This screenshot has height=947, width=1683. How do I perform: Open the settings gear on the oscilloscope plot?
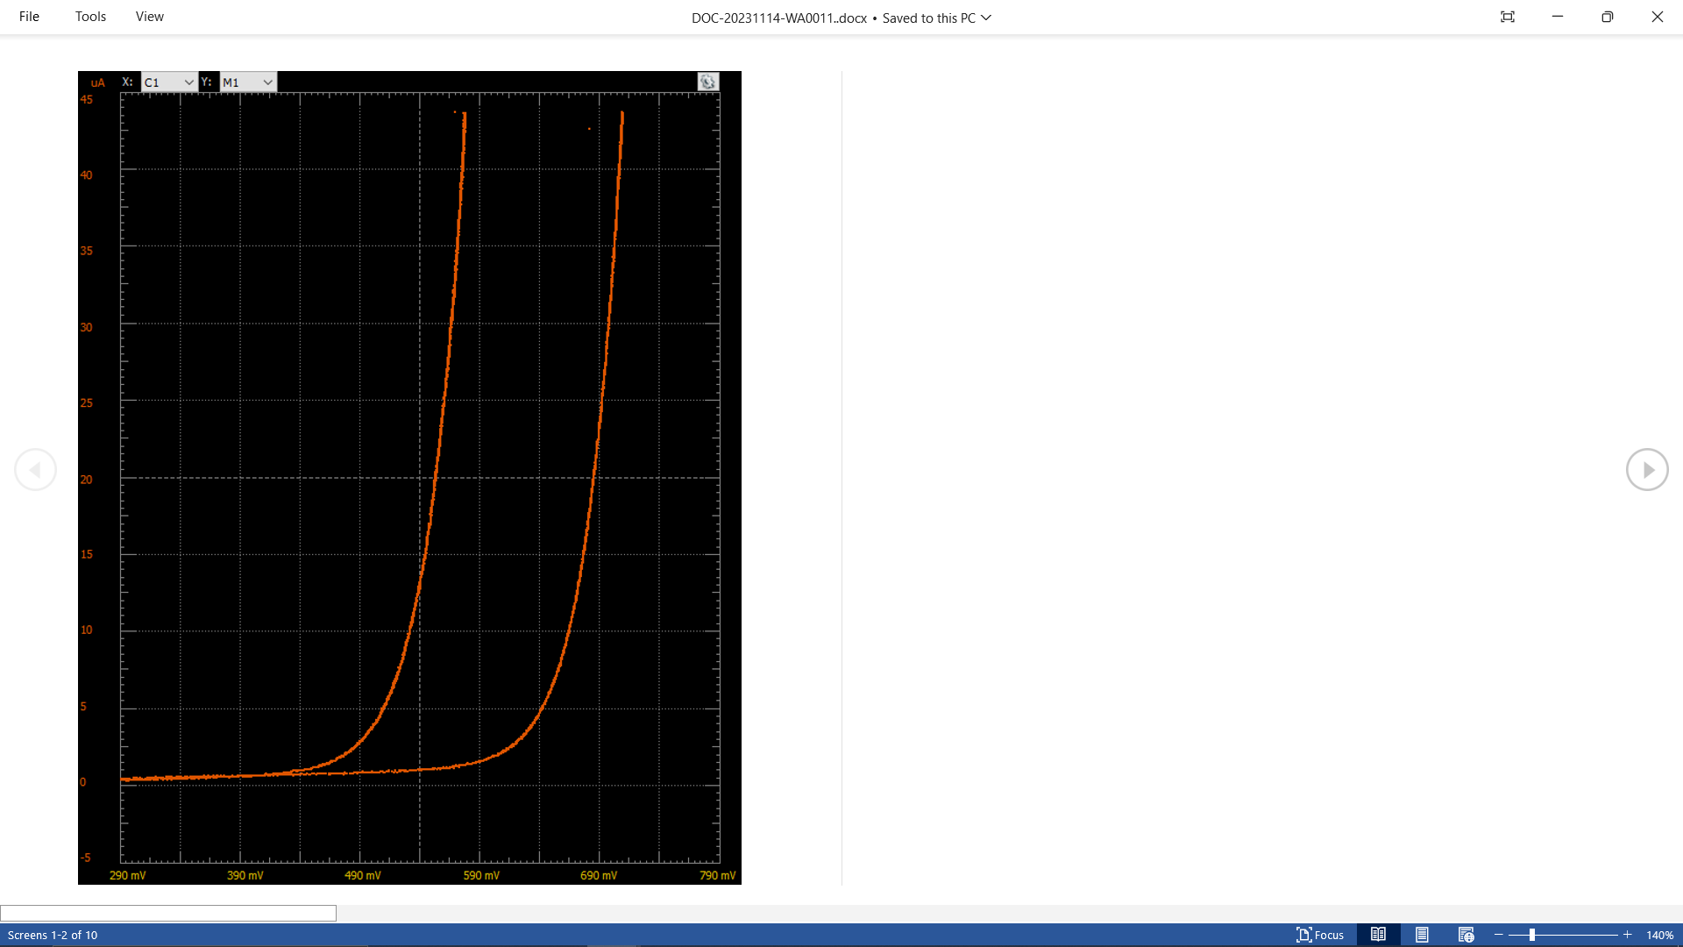(707, 82)
